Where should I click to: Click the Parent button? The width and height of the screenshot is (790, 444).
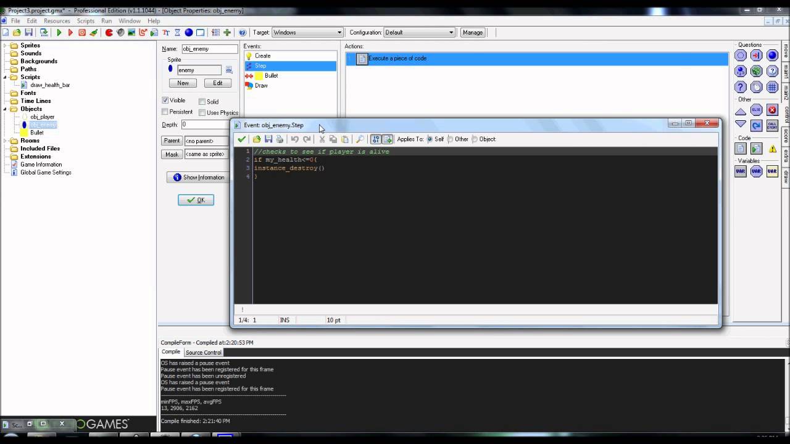pos(172,141)
